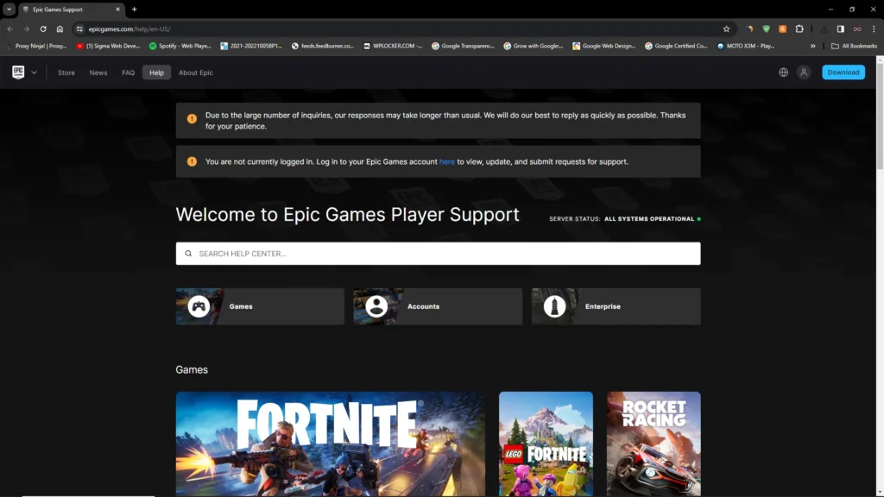Open language selector globe icon
The height and width of the screenshot is (497, 884).
[x=783, y=72]
